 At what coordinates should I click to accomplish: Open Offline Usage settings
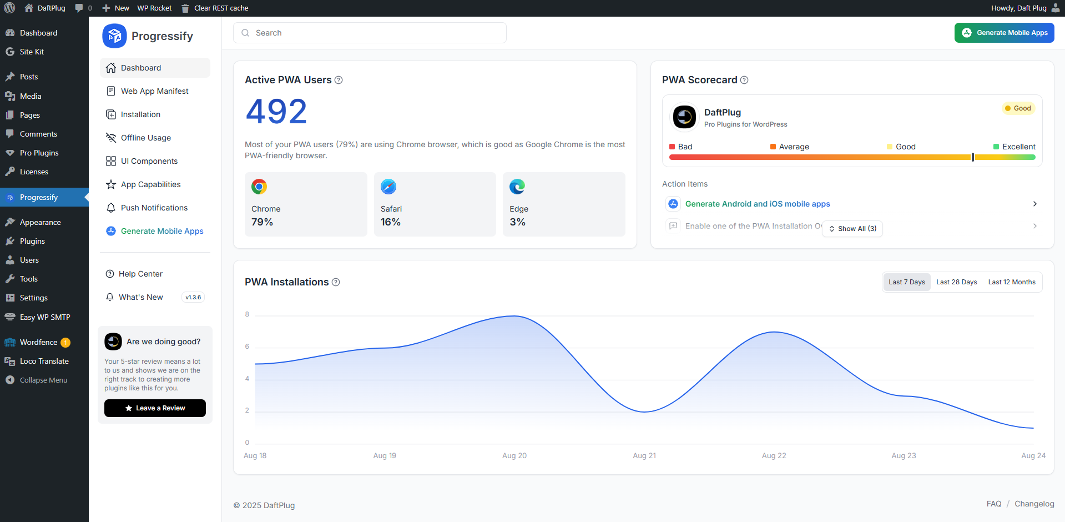click(x=145, y=138)
